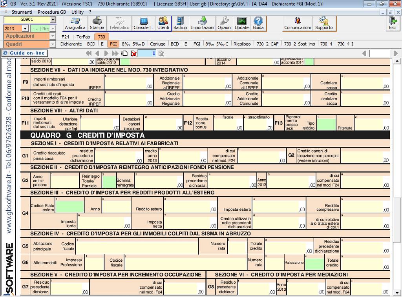
Task: Go to the previous page arrow
Action: coord(97,53)
